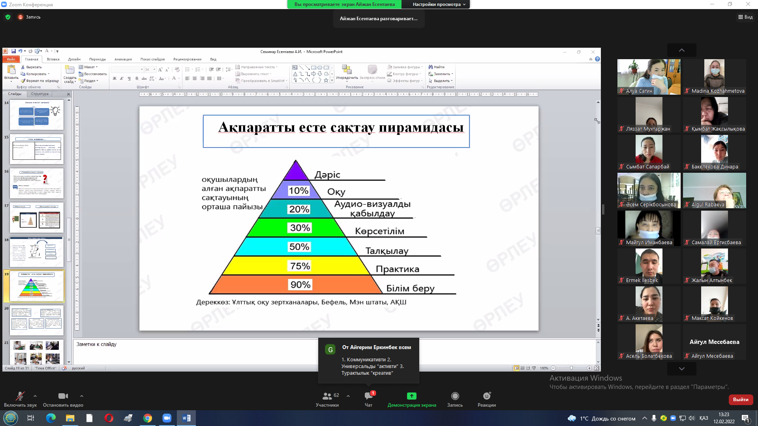Open video options arrow beside camera
Image resolution: width=758 pixels, height=426 pixels.
(x=82, y=396)
